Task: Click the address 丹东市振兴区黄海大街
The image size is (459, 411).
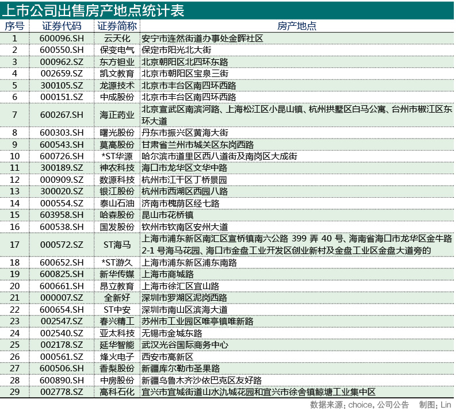Action: pos(185,133)
